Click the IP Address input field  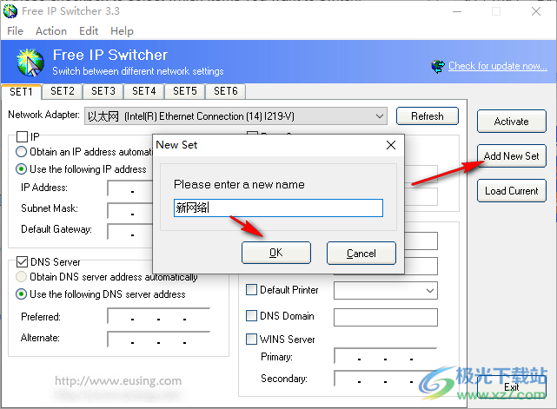point(130,188)
